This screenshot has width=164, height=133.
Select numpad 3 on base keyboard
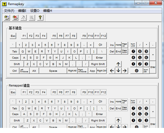(x=146, y=64)
